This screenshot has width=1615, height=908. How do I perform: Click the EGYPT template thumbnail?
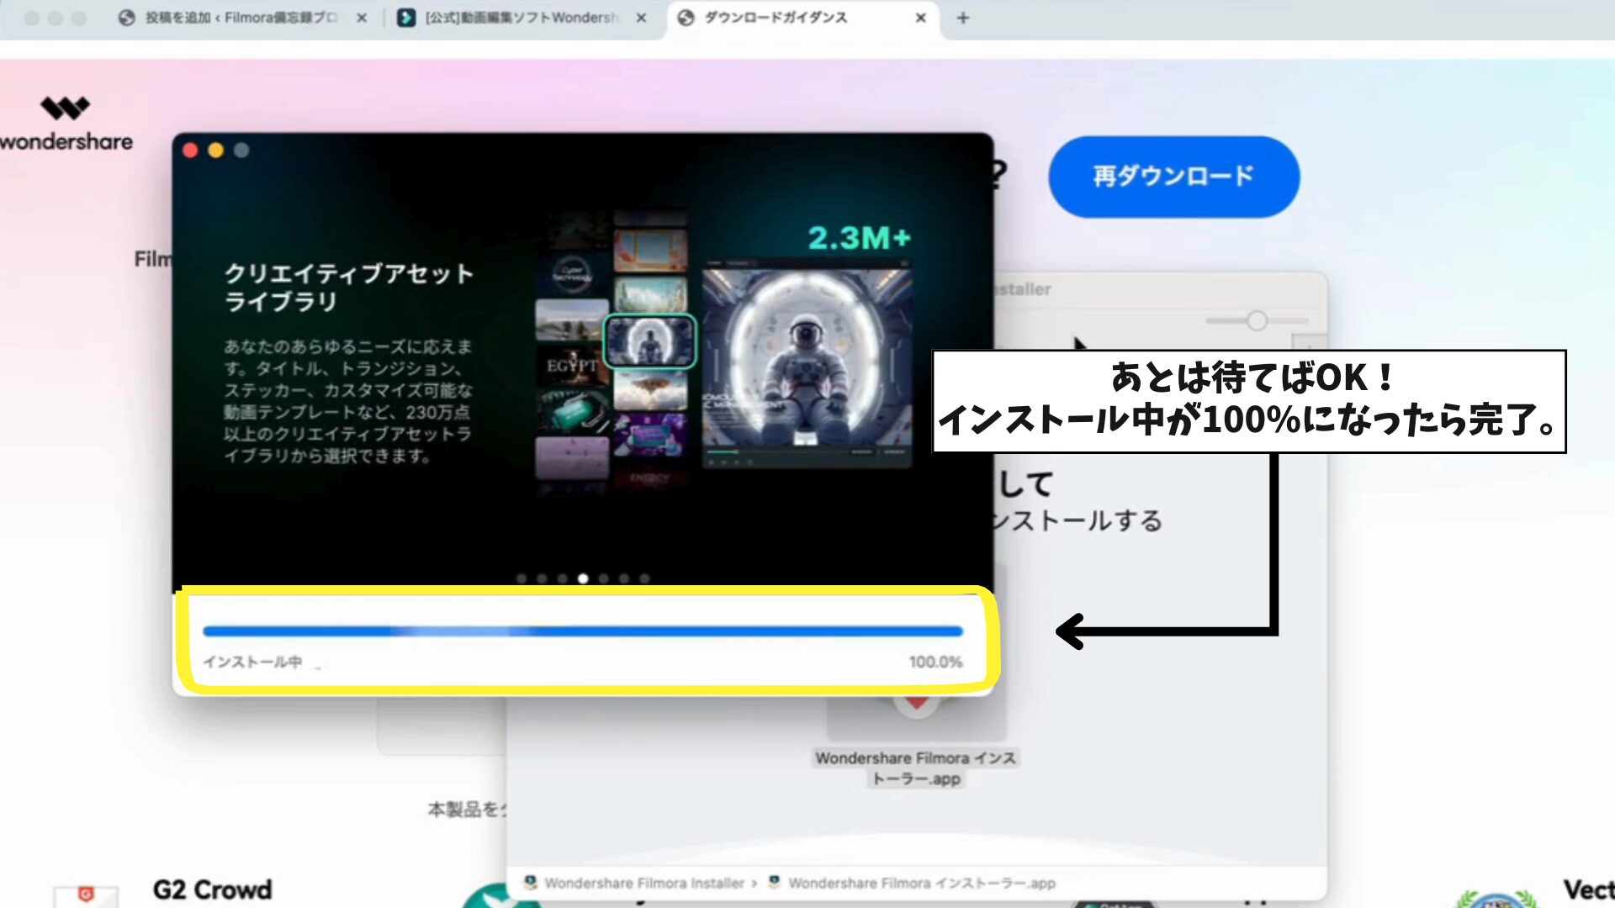pos(572,366)
